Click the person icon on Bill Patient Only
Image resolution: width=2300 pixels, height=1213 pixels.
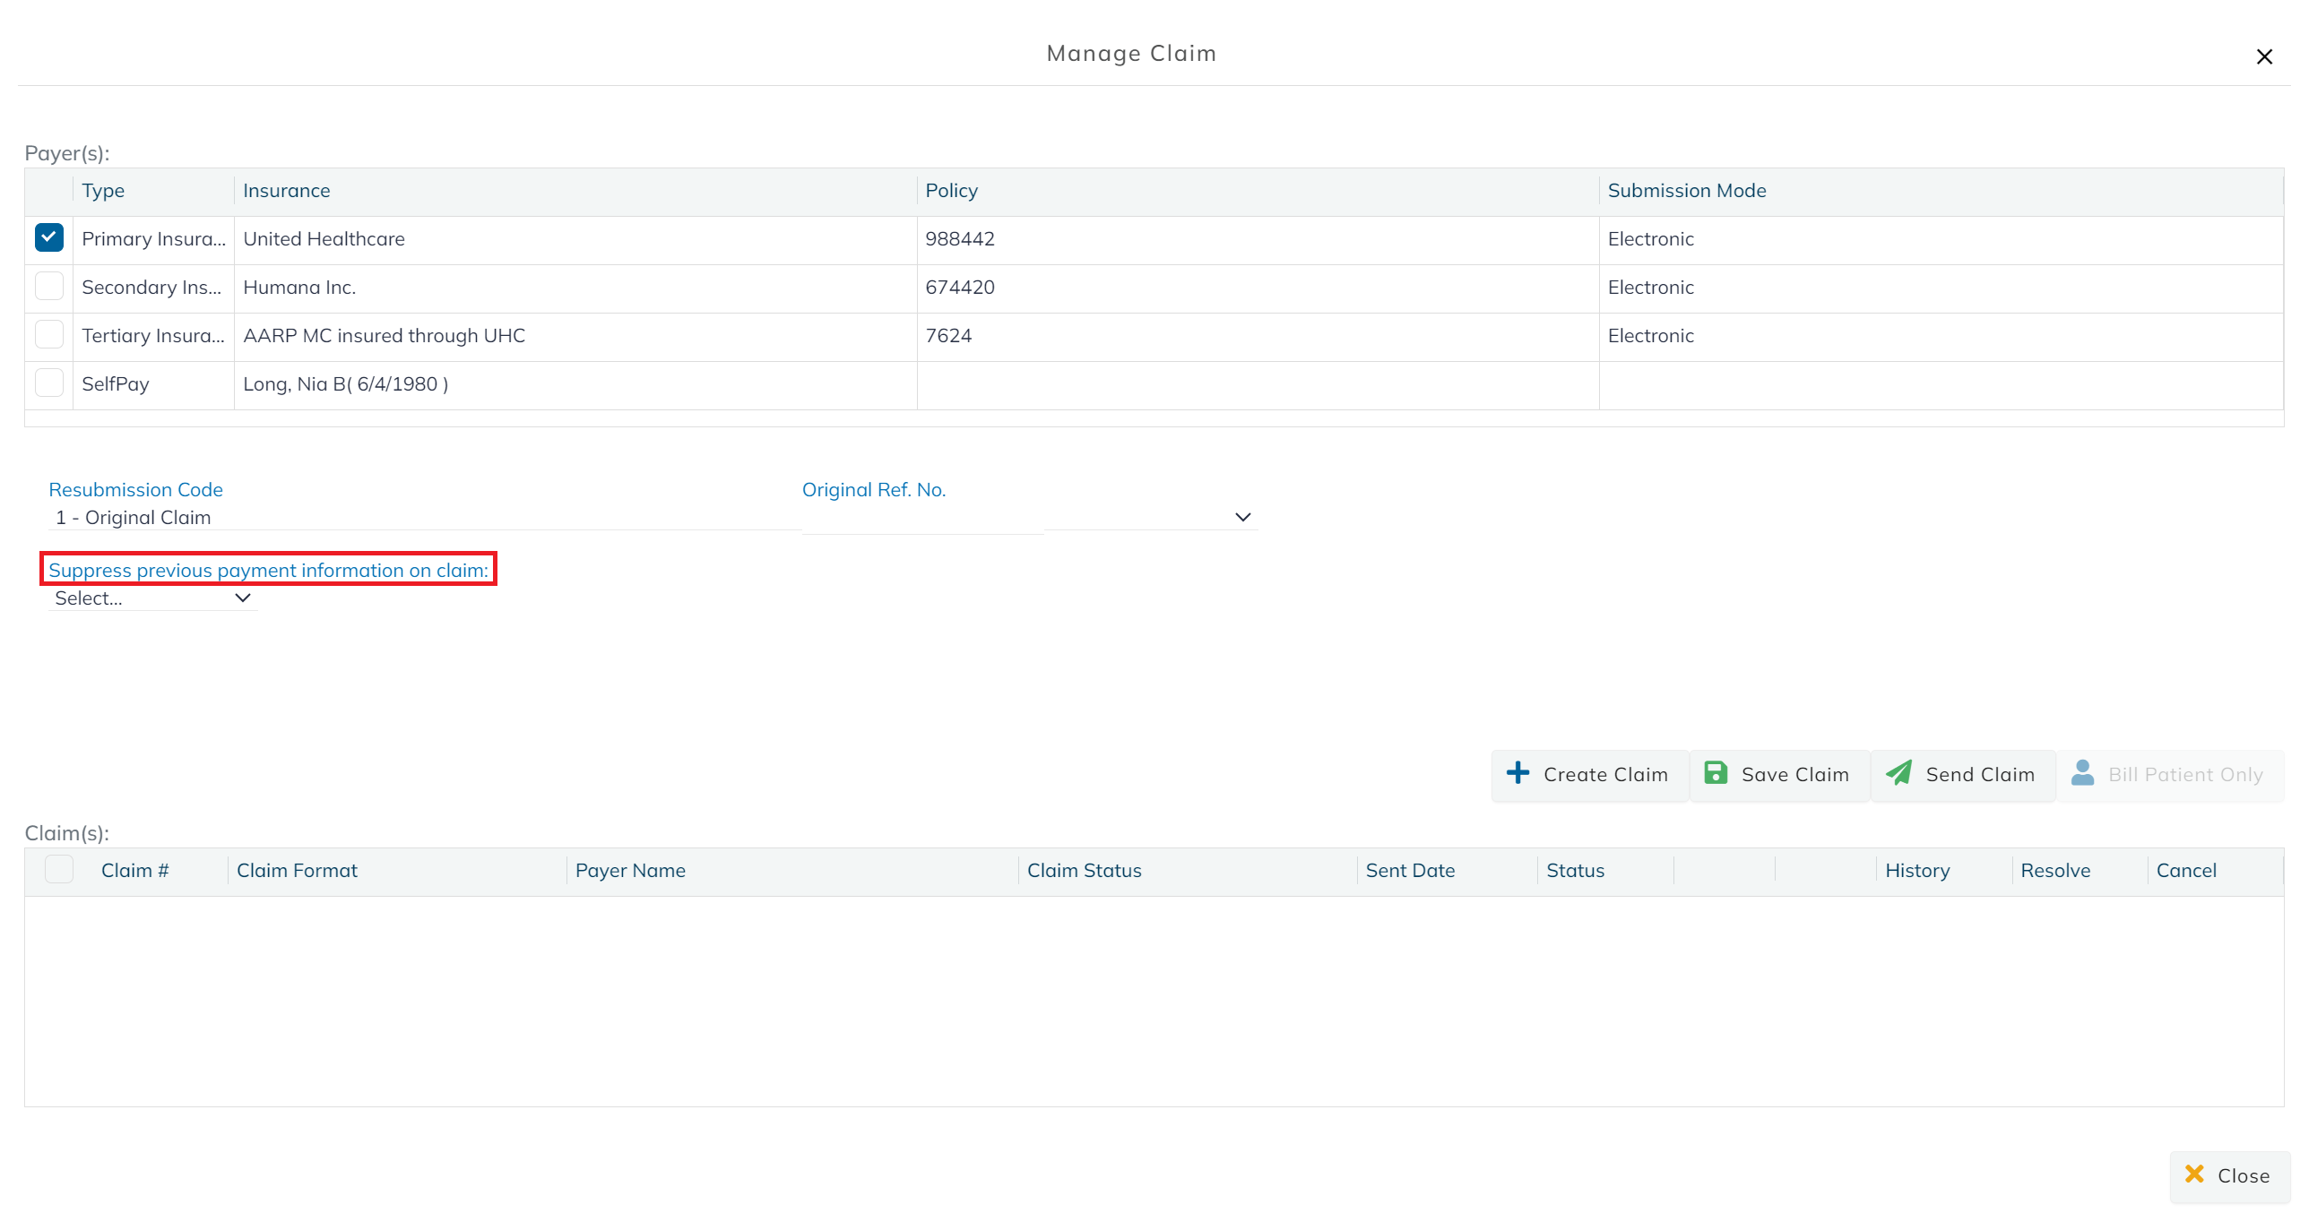(x=2083, y=774)
